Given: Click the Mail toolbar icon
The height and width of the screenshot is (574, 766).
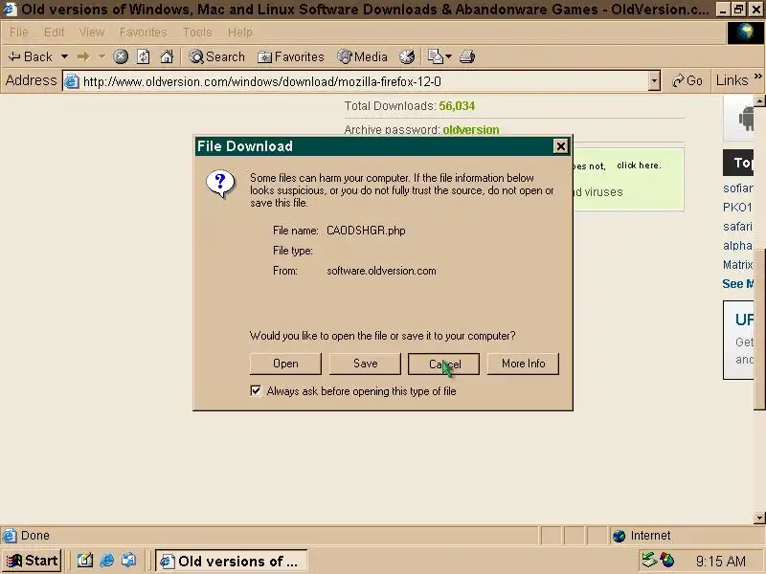Looking at the screenshot, I should (435, 56).
